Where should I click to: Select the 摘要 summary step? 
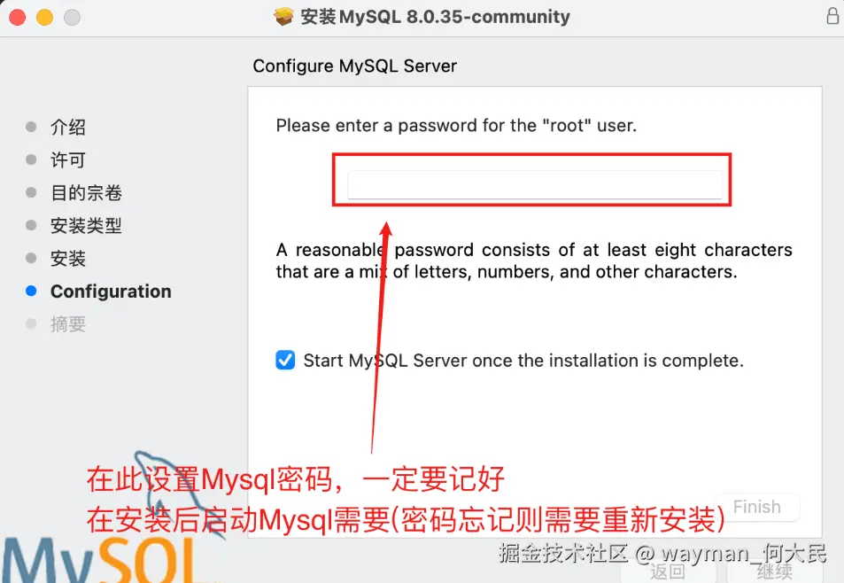click(68, 324)
